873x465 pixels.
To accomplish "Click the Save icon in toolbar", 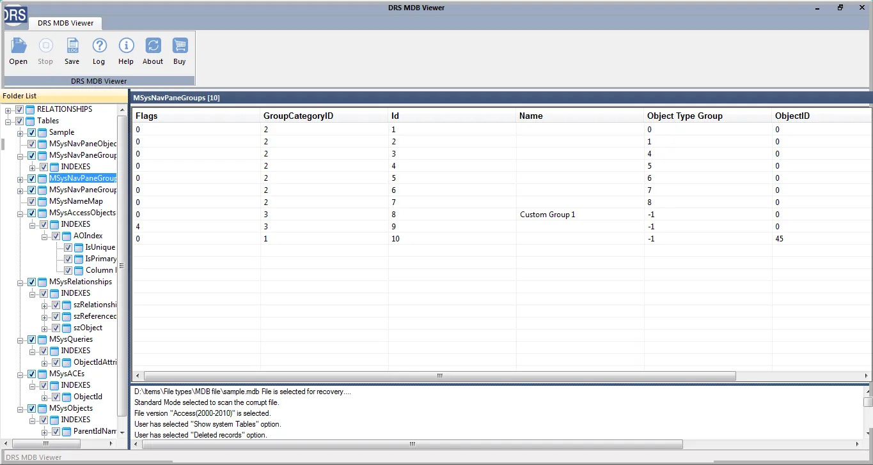I will (x=72, y=46).
